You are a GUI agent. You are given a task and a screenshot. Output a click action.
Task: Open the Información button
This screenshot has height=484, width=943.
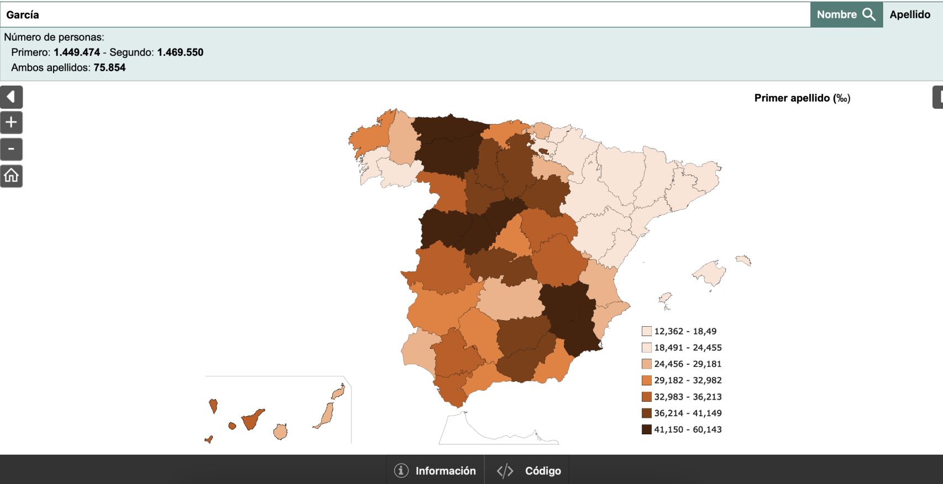coord(435,470)
